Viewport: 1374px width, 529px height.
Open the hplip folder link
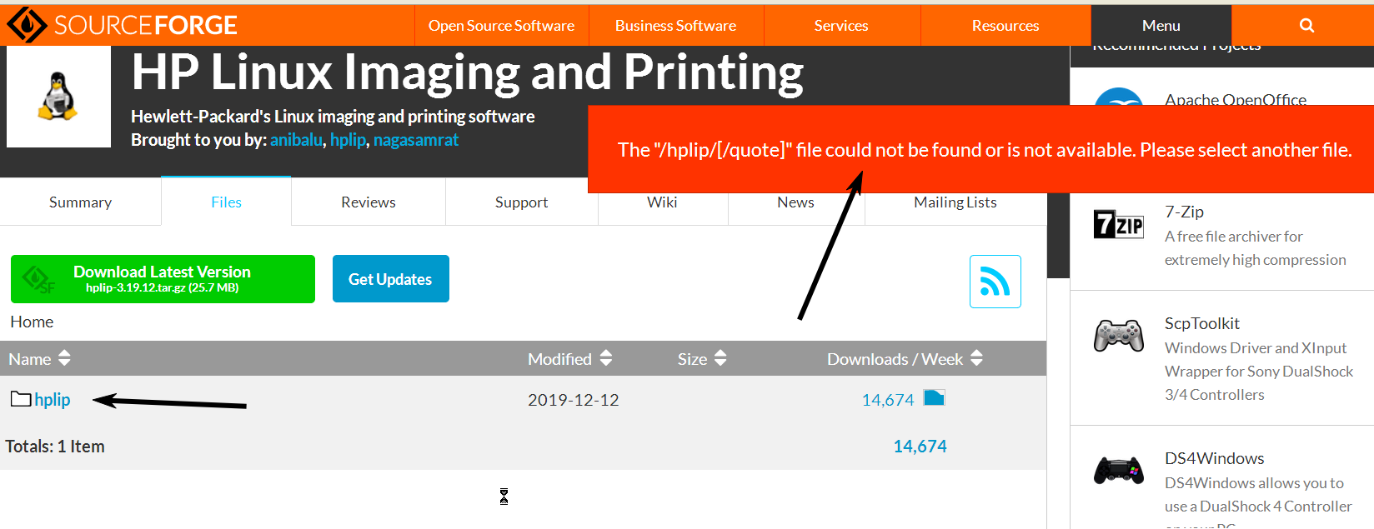52,400
